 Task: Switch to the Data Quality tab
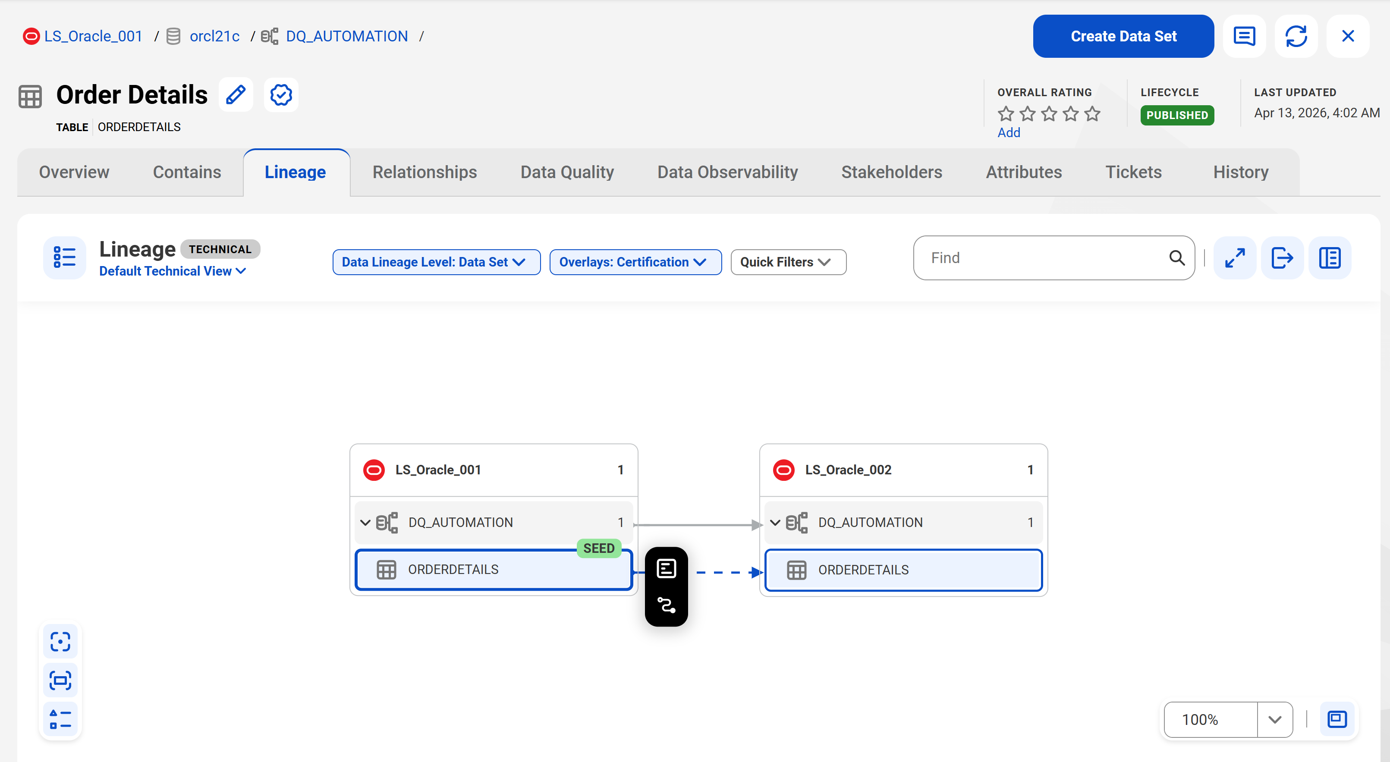pos(567,172)
